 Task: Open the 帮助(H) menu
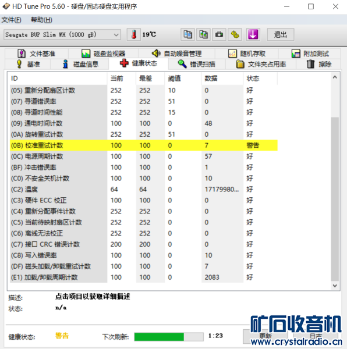pos(41,20)
